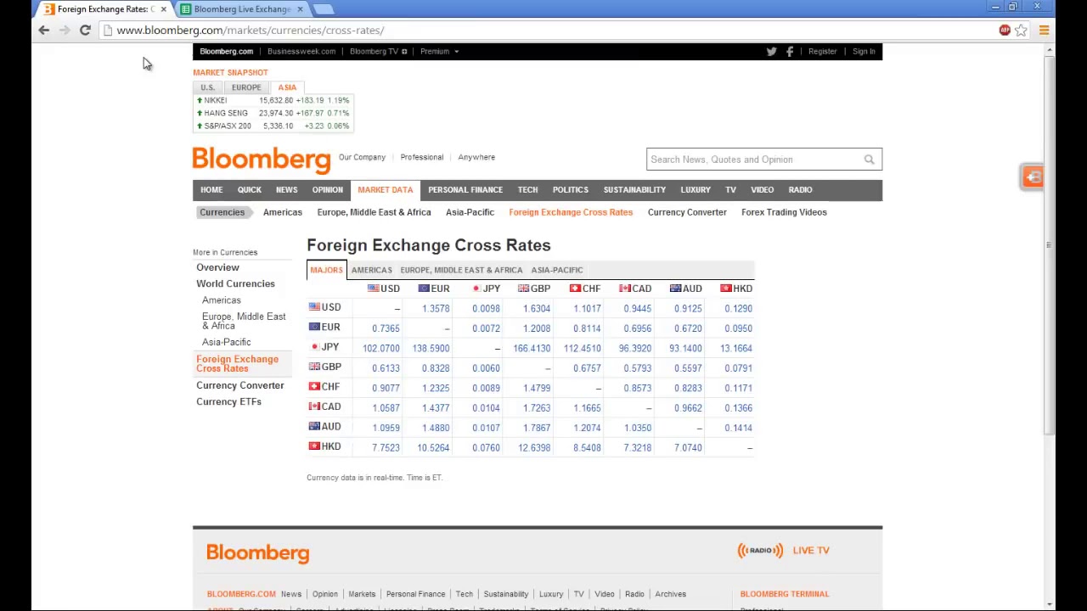Open Forex Trading Videos link

pos(784,212)
